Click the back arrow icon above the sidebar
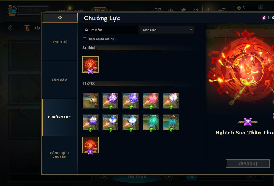This screenshot has height=186, width=274. pyautogui.click(x=60, y=18)
